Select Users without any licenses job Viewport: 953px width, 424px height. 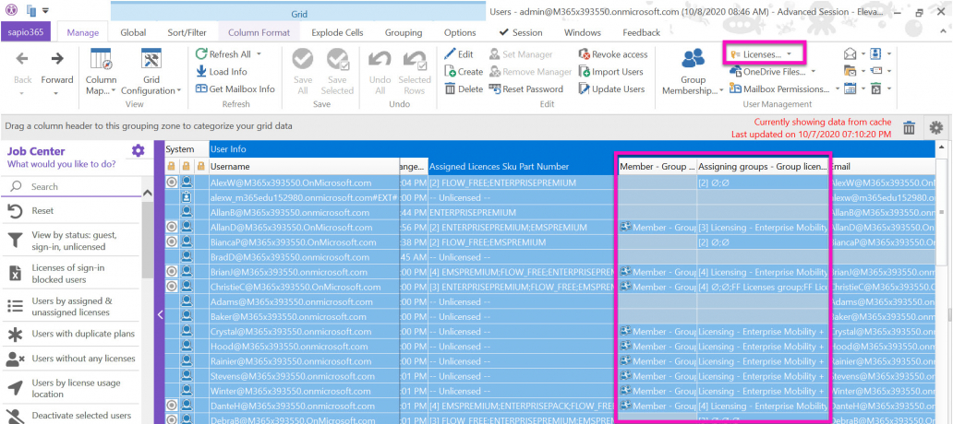point(72,359)
